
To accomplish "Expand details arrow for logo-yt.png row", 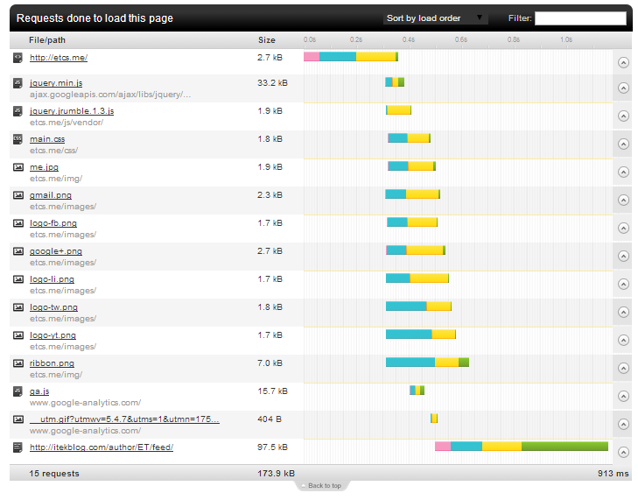I will pos(623,340).
